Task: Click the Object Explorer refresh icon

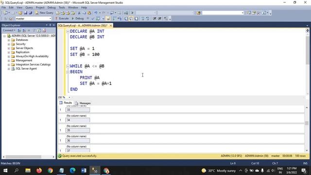Action: coord(39,30)
